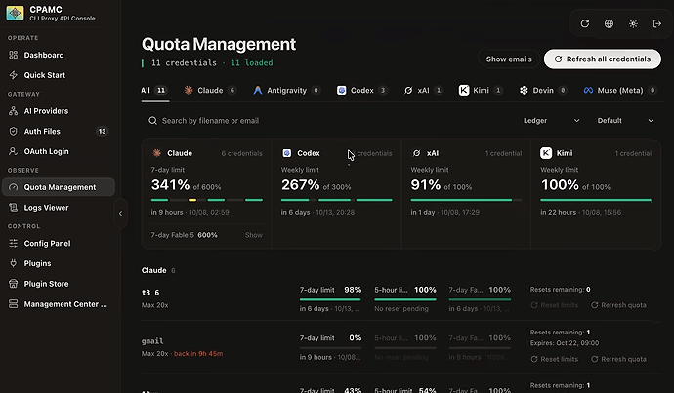674x393 pixels.
Task: Click the AI Providers network icon
Action: (14, 111)
